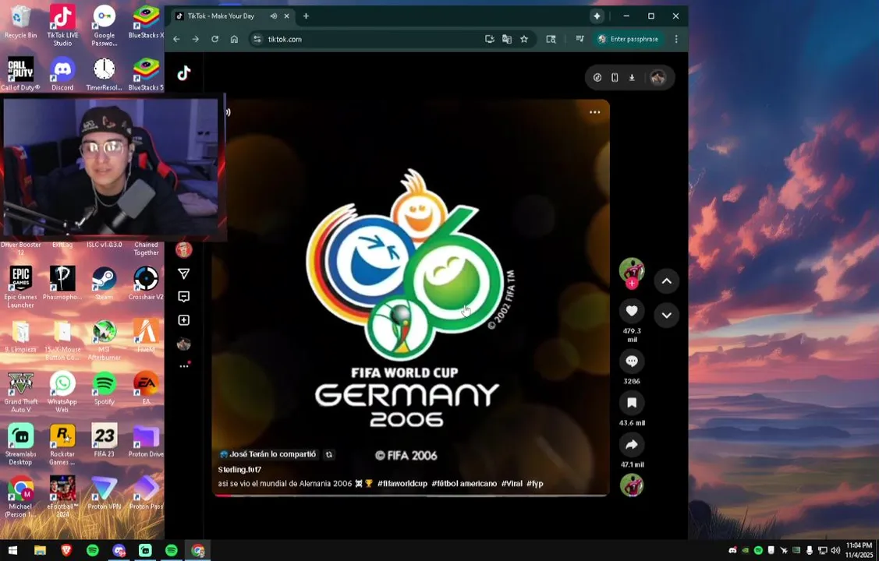Open a new browser tab
This screenshot has width=879, height=561.
point(306,16)
